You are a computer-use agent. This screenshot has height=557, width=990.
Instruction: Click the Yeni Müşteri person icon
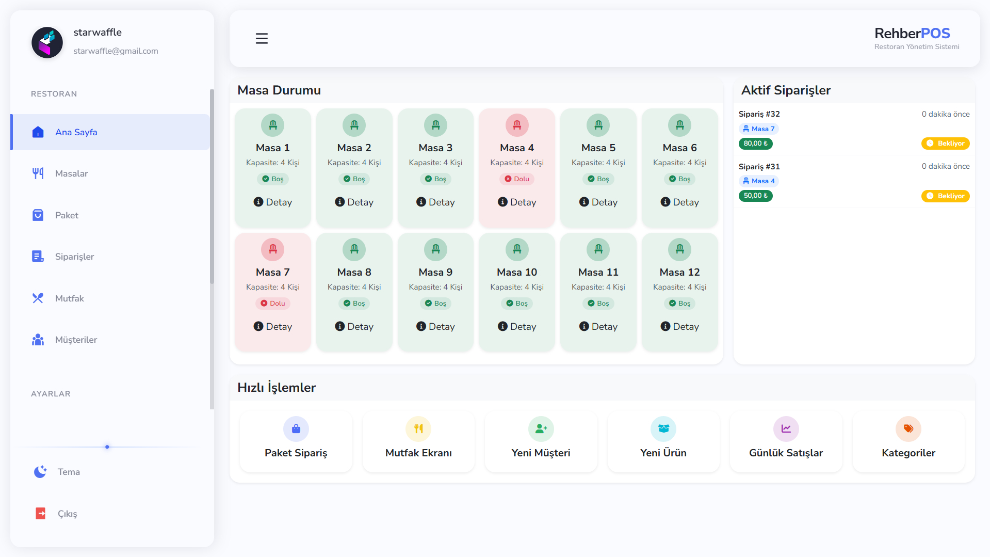[541, 428]
